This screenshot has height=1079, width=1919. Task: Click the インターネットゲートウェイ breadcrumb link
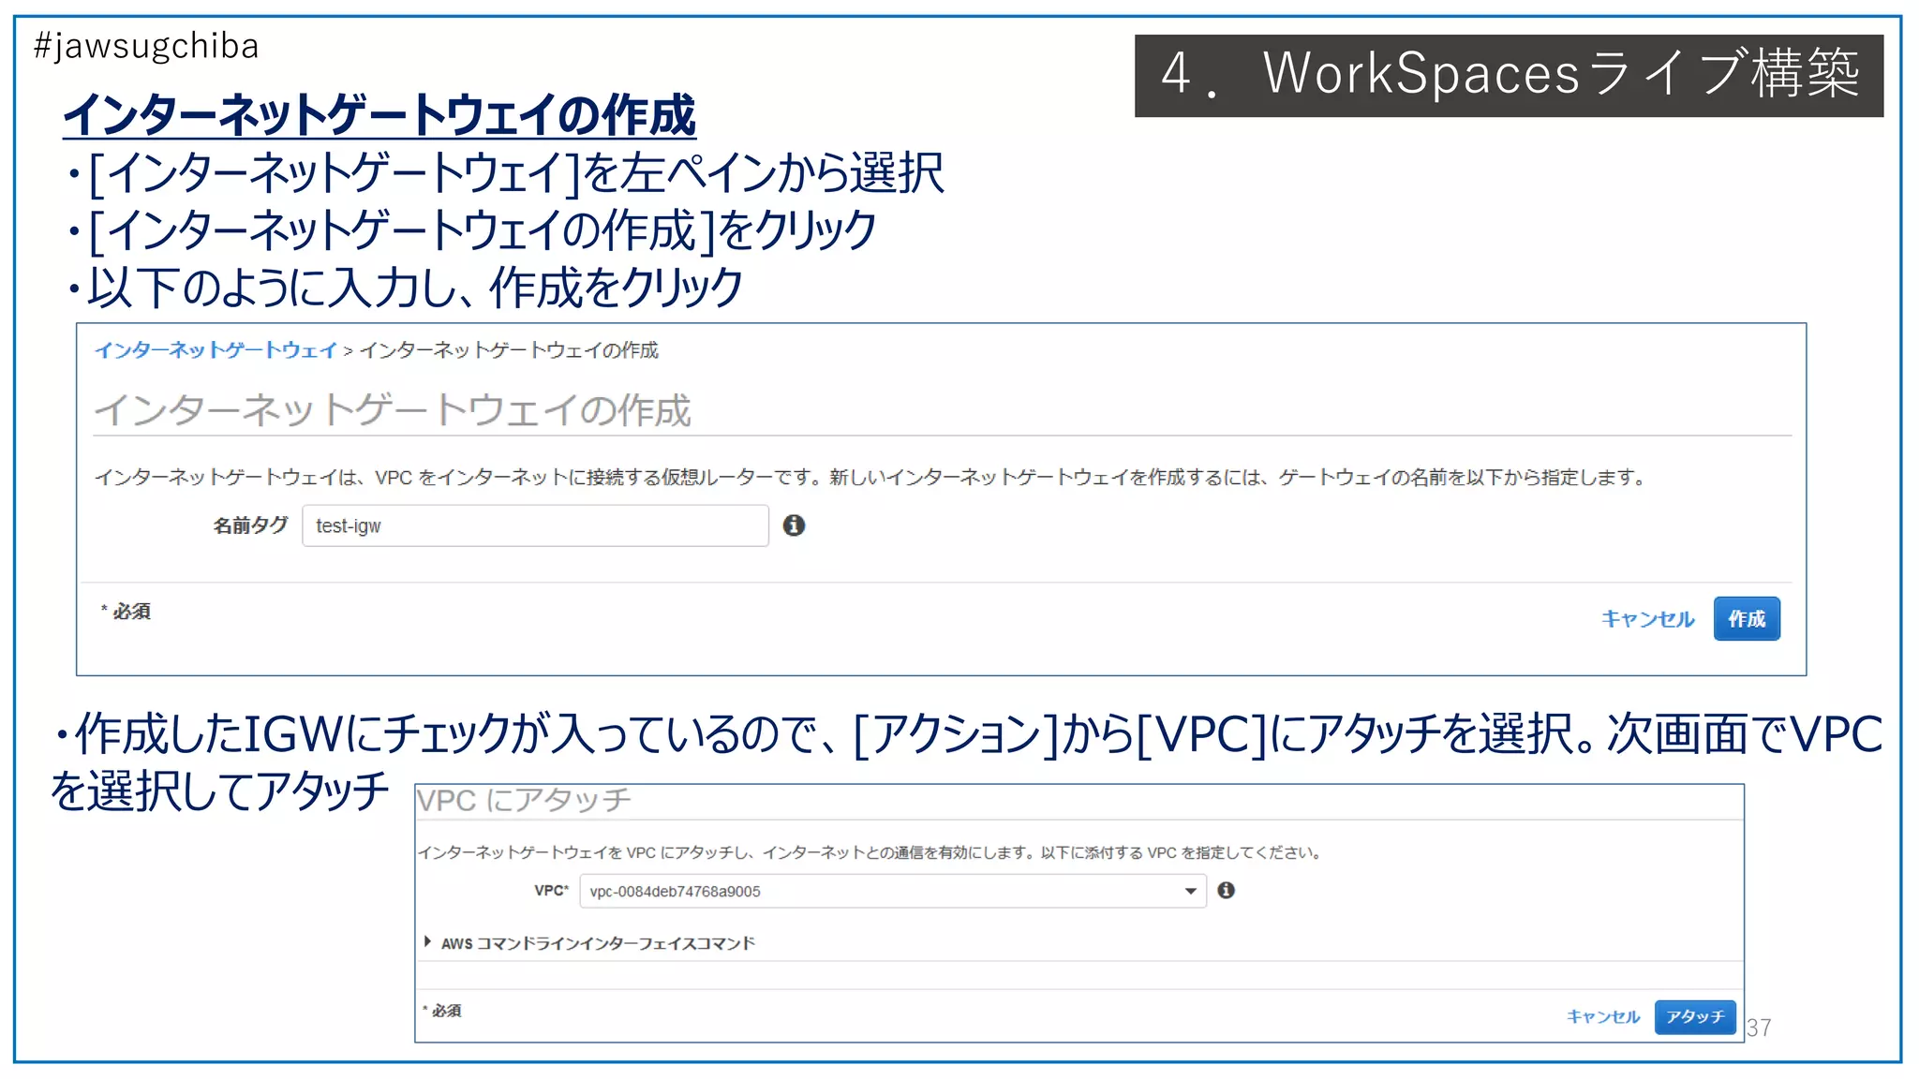tap(216, 350)
